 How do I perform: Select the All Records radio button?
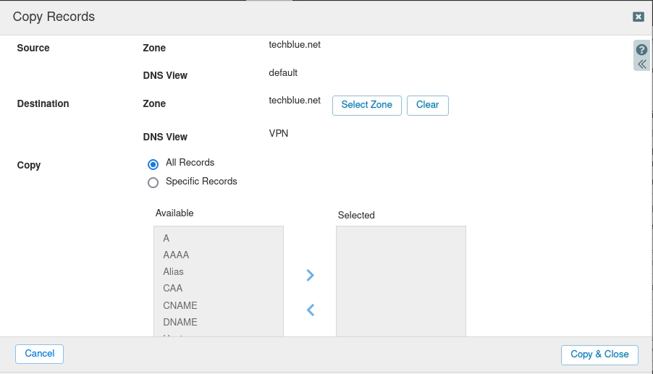click(x=153, y=163)
